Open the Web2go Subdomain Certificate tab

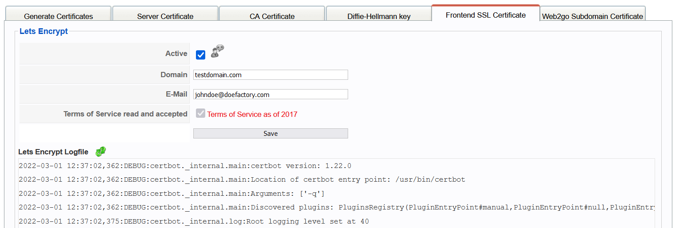593,14
